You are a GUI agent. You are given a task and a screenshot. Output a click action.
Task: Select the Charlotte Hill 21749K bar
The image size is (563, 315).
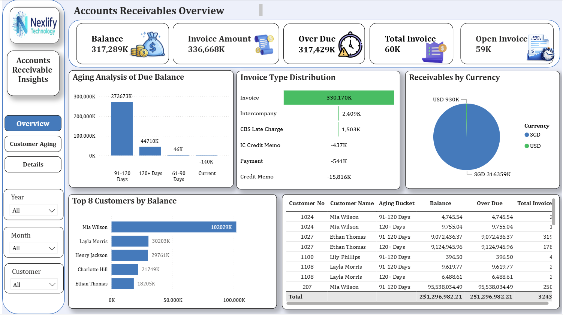pos(125,269)
